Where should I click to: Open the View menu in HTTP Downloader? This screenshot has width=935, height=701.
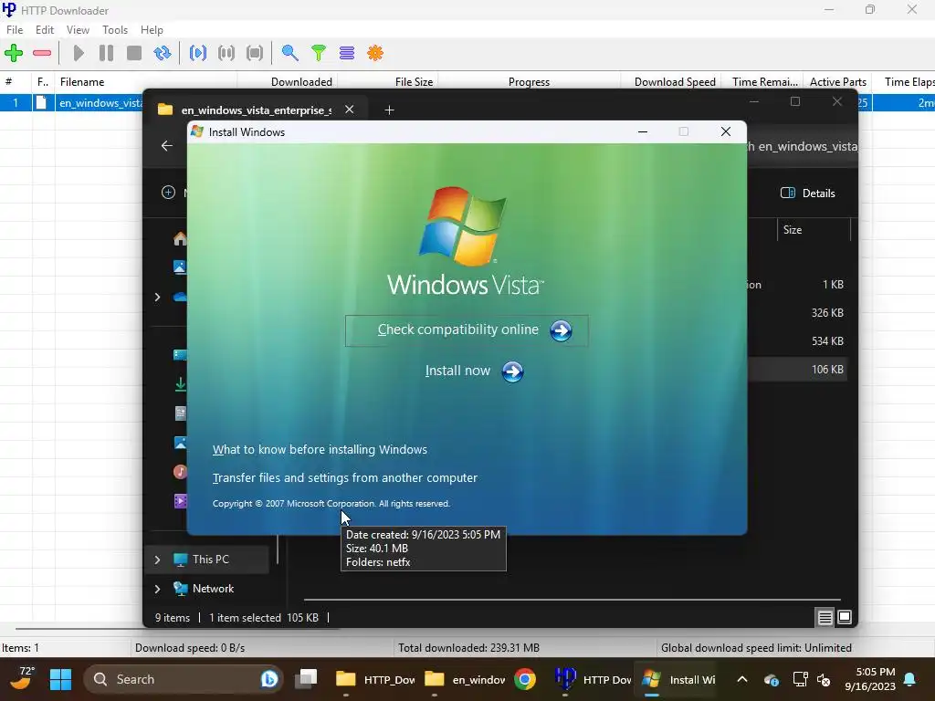coord(78,30)
